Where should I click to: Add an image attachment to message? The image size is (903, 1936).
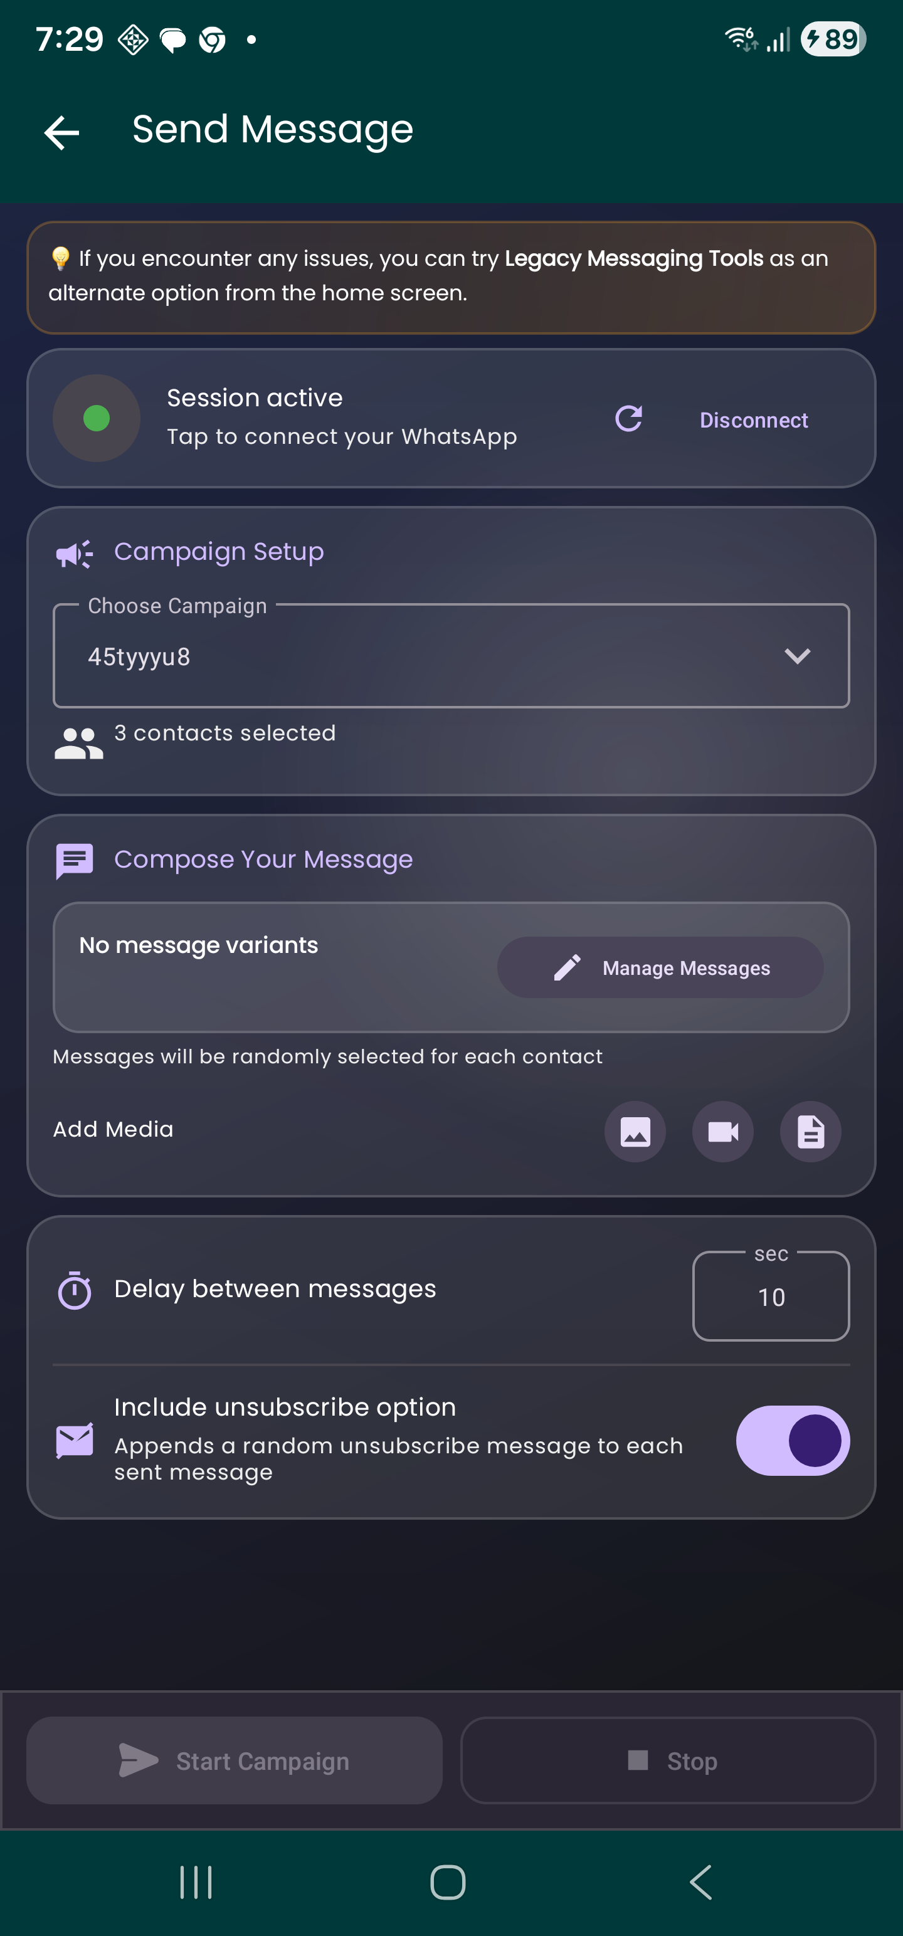(x=635, y=1131)
